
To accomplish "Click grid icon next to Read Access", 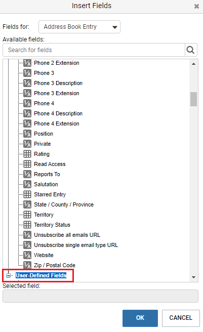I will [27, 164].
